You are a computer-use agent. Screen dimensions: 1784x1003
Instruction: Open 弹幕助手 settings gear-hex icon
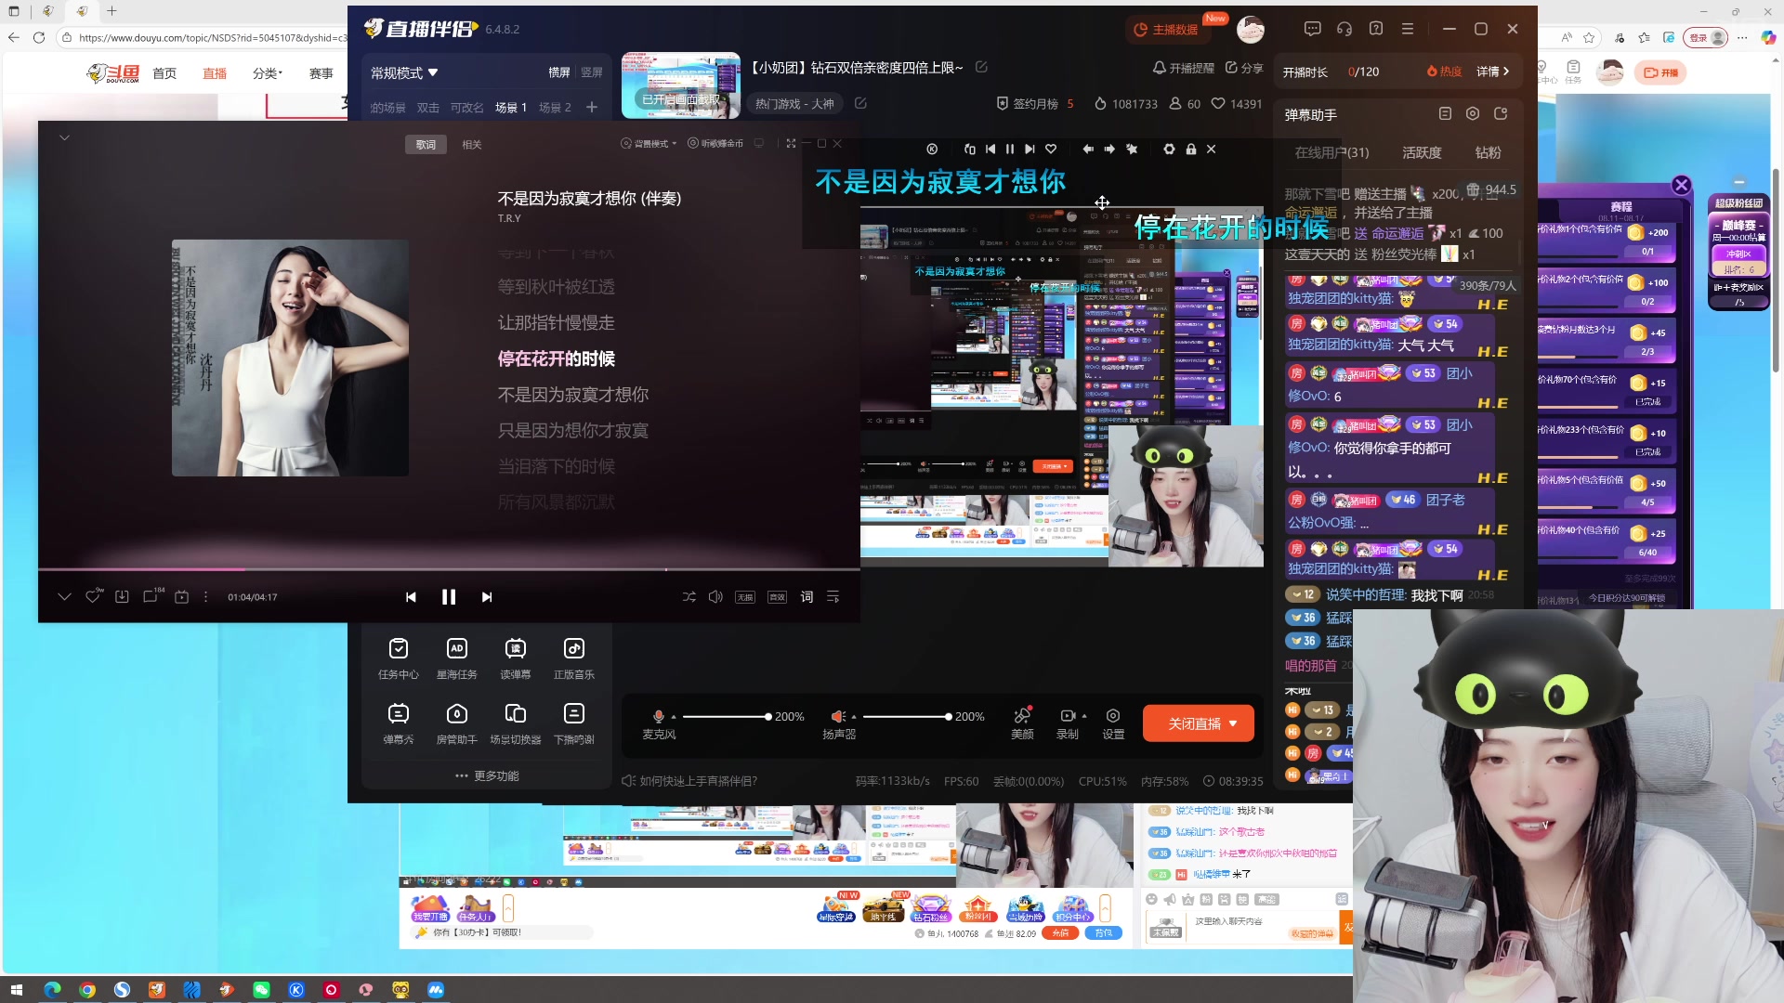click(x=1473, y=113)
